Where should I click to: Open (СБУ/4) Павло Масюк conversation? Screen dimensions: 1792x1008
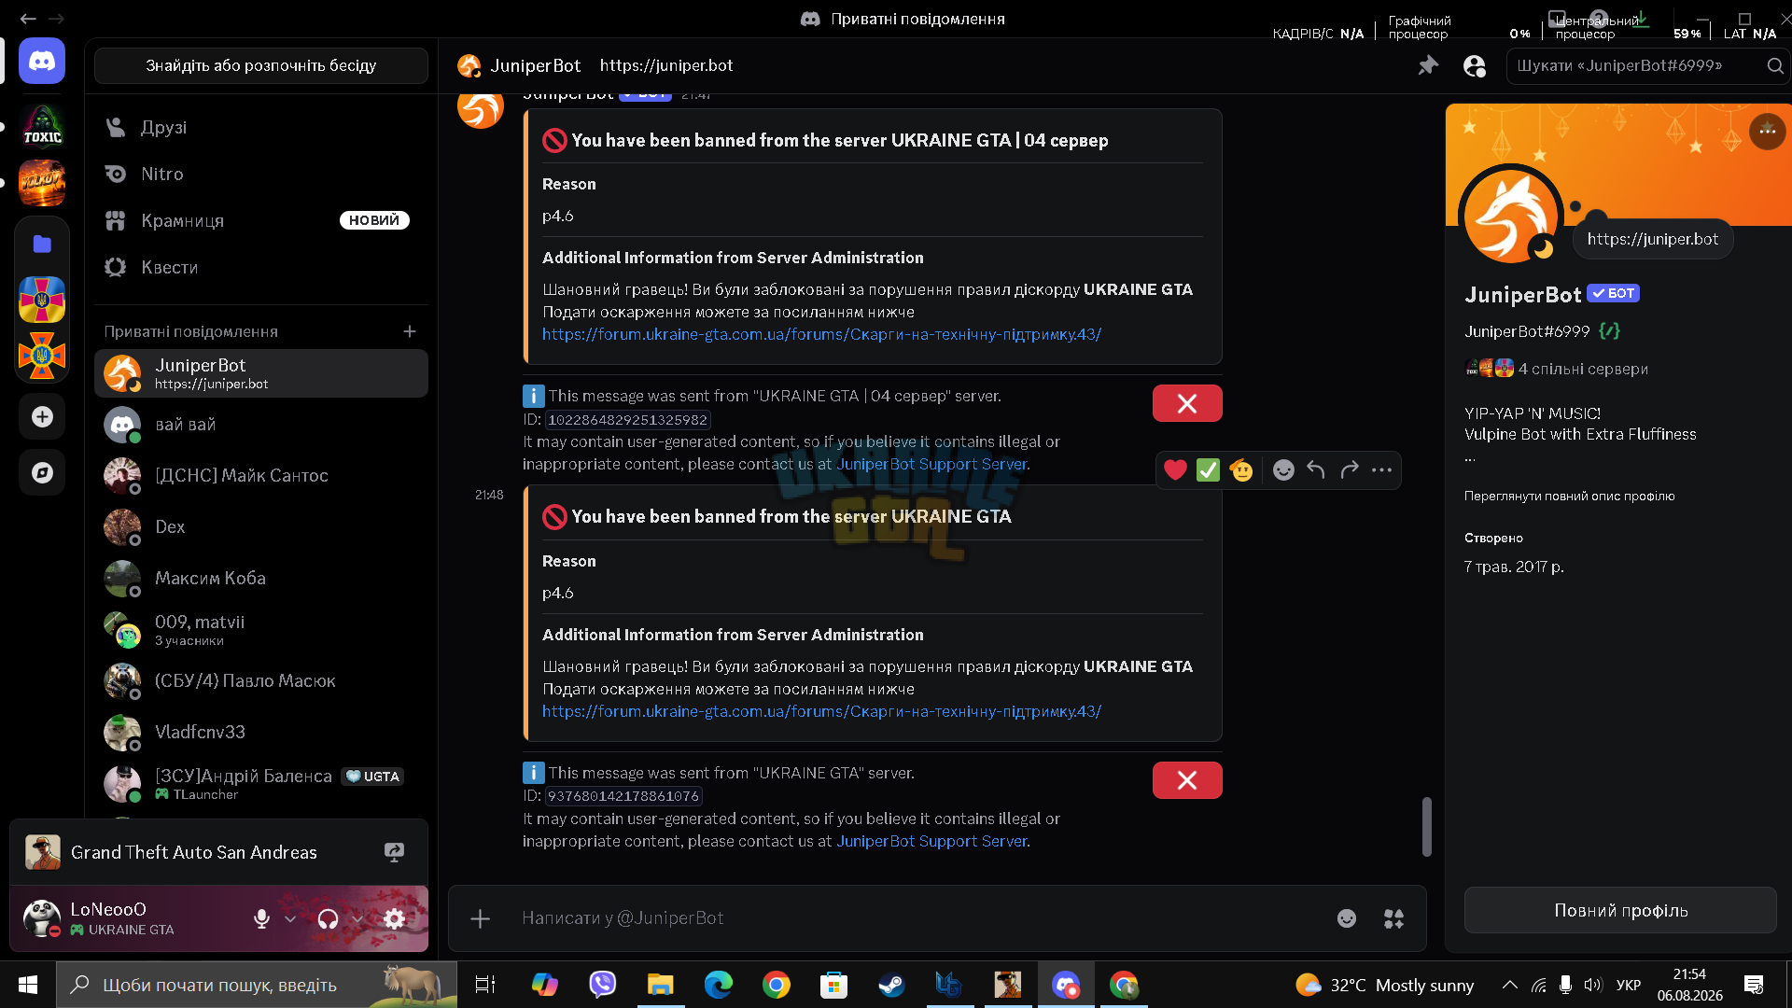tap(261, 681)
